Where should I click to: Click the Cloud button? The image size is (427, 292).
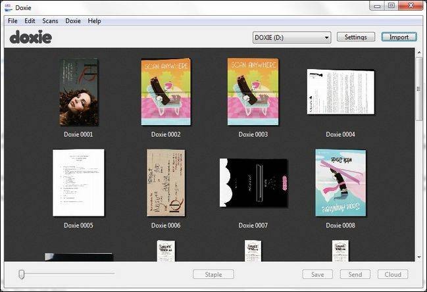393,274
